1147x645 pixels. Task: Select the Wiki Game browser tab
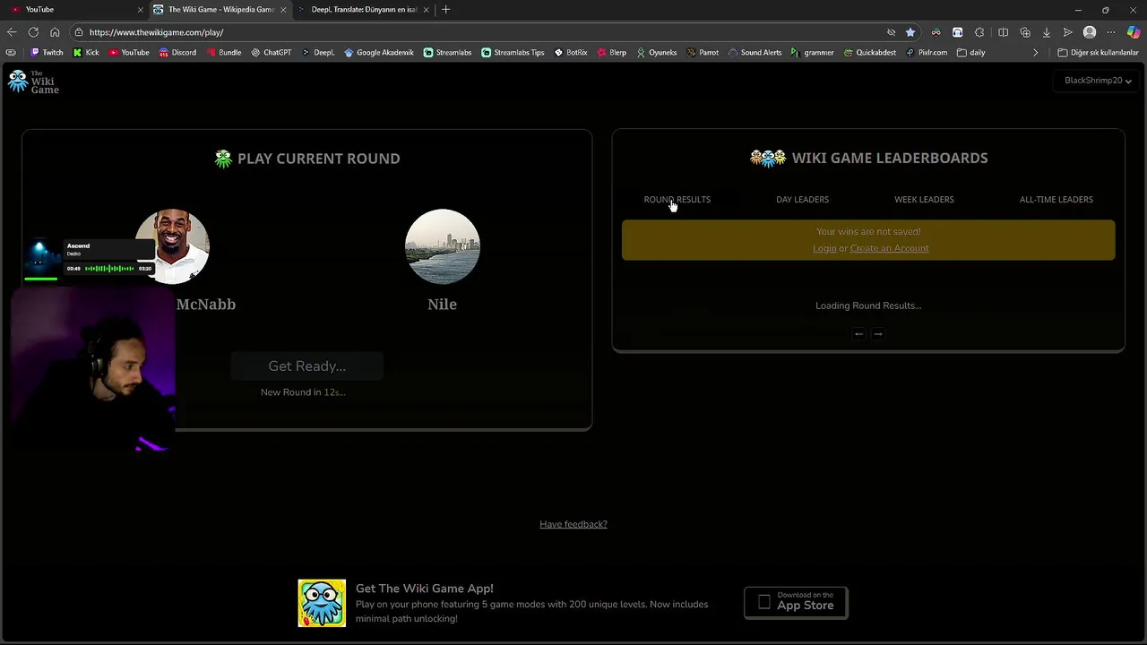[x=220, y=9]
